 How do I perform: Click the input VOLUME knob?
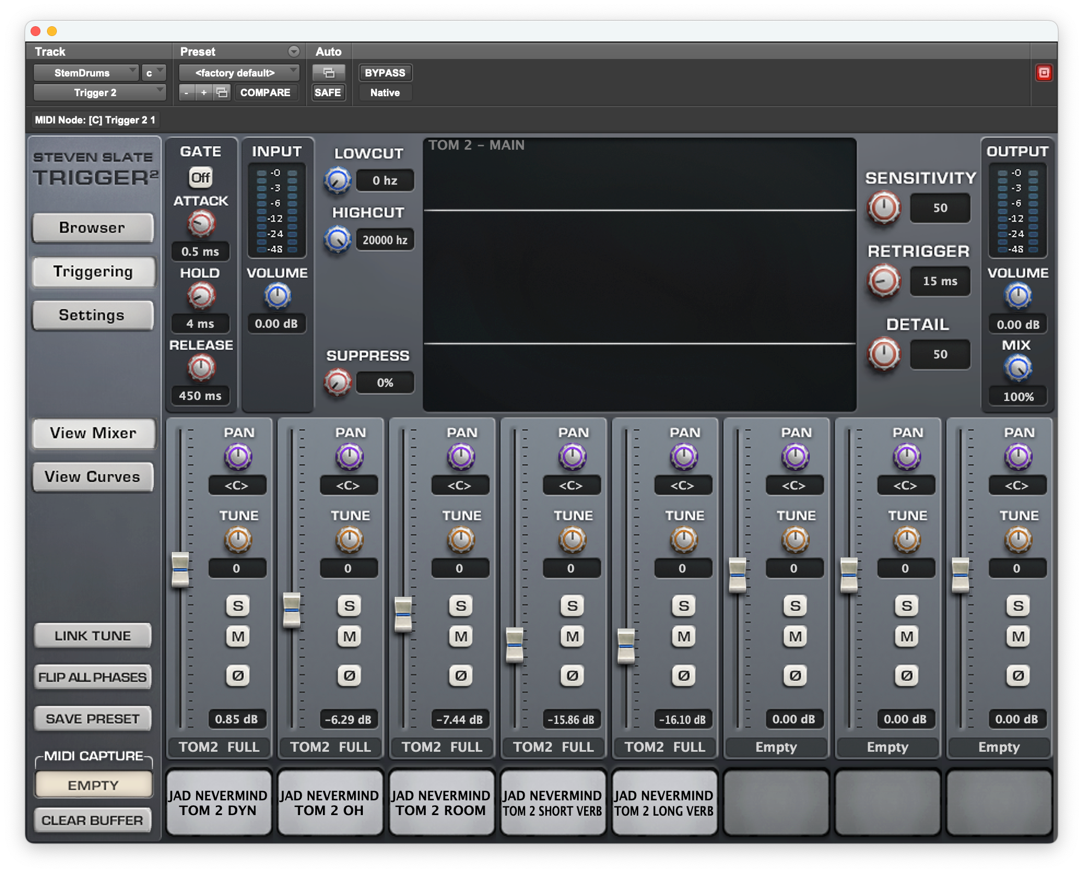(278, 296)
